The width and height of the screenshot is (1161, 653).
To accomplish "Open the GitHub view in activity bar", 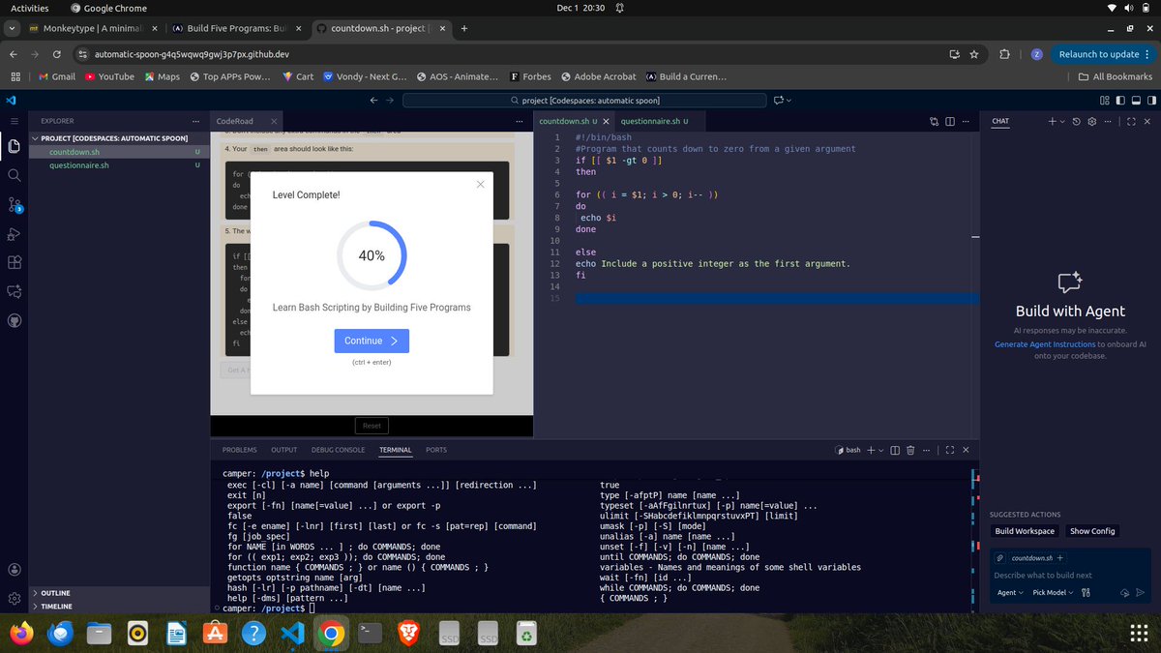I will pos(14,320).
